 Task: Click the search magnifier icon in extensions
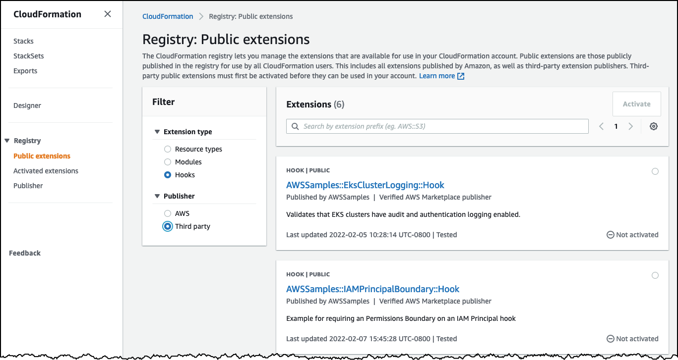295,126
